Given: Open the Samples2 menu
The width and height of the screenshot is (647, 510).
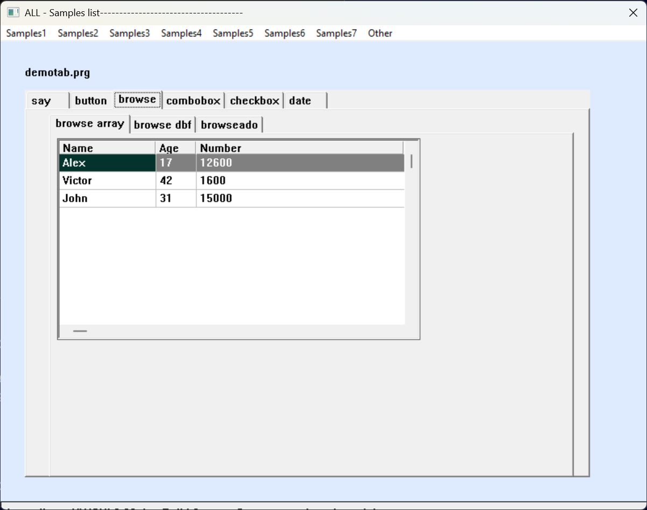Looking at the screenshot, I should (x=78, y=33).
